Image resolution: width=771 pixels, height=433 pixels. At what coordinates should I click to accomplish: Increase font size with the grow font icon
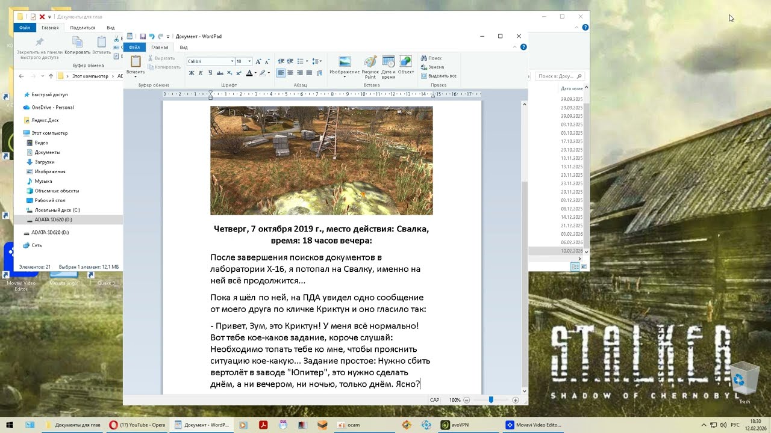pos(258,61)
